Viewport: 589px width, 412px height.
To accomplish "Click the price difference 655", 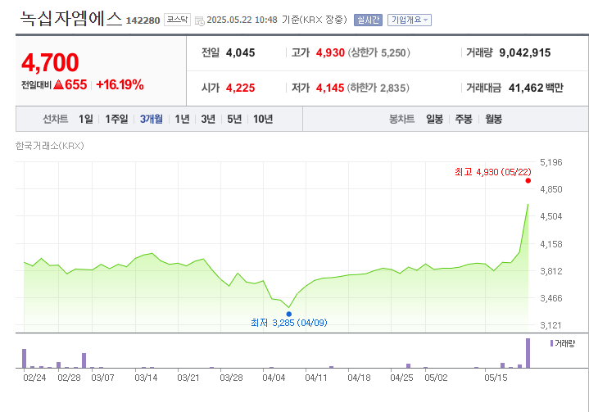I will click(76, 84).
